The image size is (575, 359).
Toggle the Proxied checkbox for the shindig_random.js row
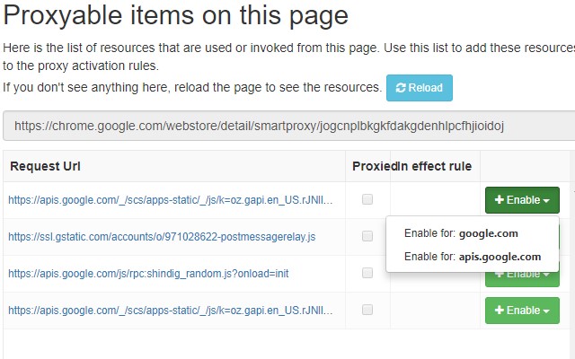[x=367, y=273]
